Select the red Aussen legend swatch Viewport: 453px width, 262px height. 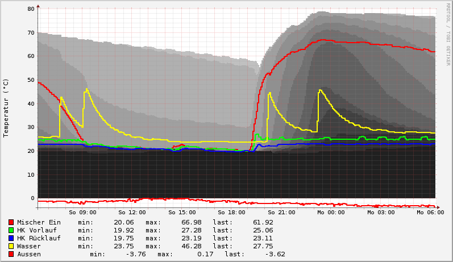(11, 254)
